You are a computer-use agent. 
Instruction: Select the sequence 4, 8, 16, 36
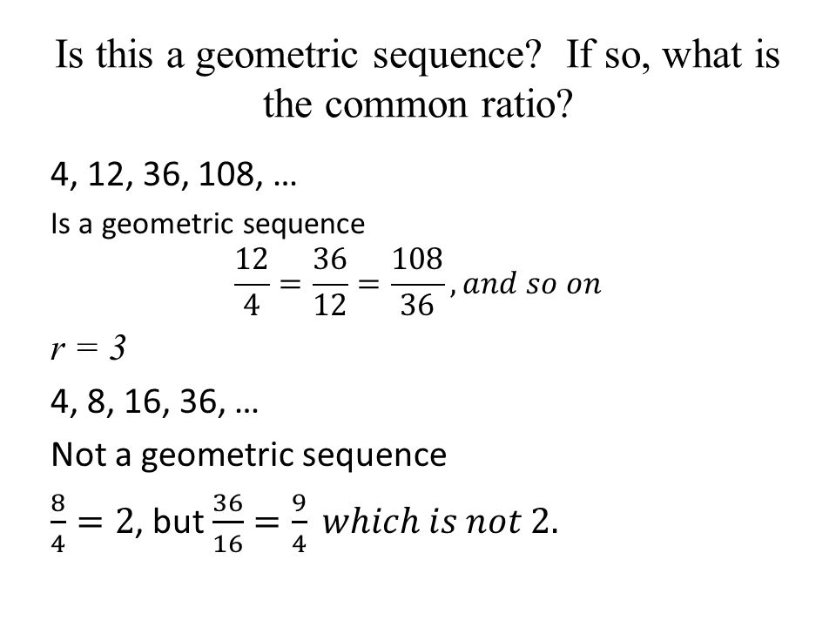tap(154, 401)
